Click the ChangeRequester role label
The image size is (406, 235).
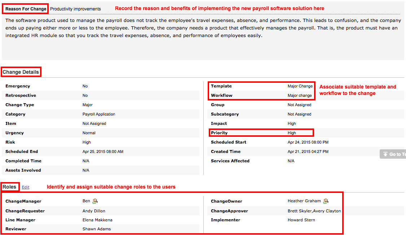click(x=25, y=211)
